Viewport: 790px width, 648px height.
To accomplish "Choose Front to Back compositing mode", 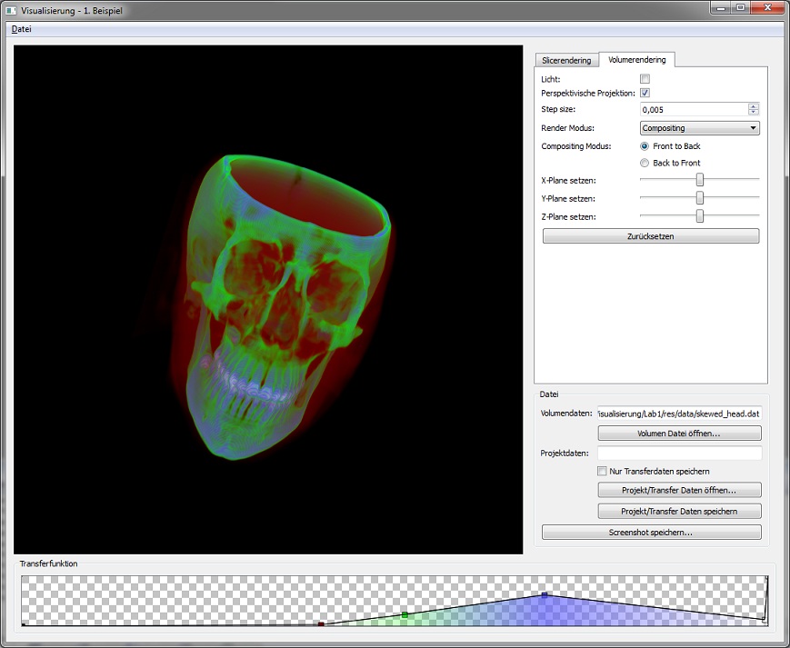I will [645, 146].
